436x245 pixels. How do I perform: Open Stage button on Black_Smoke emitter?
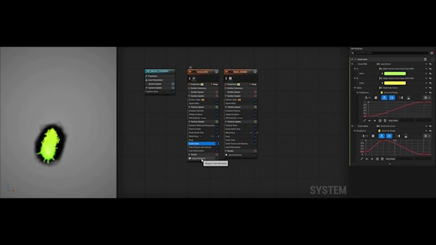253,84
